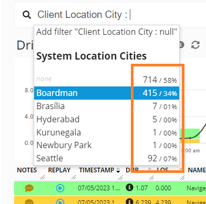Add filter Client Location City null
Screen dimensions: 206x204
[x=107, y=32]
